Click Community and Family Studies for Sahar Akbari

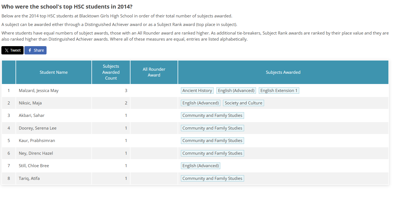212,115
